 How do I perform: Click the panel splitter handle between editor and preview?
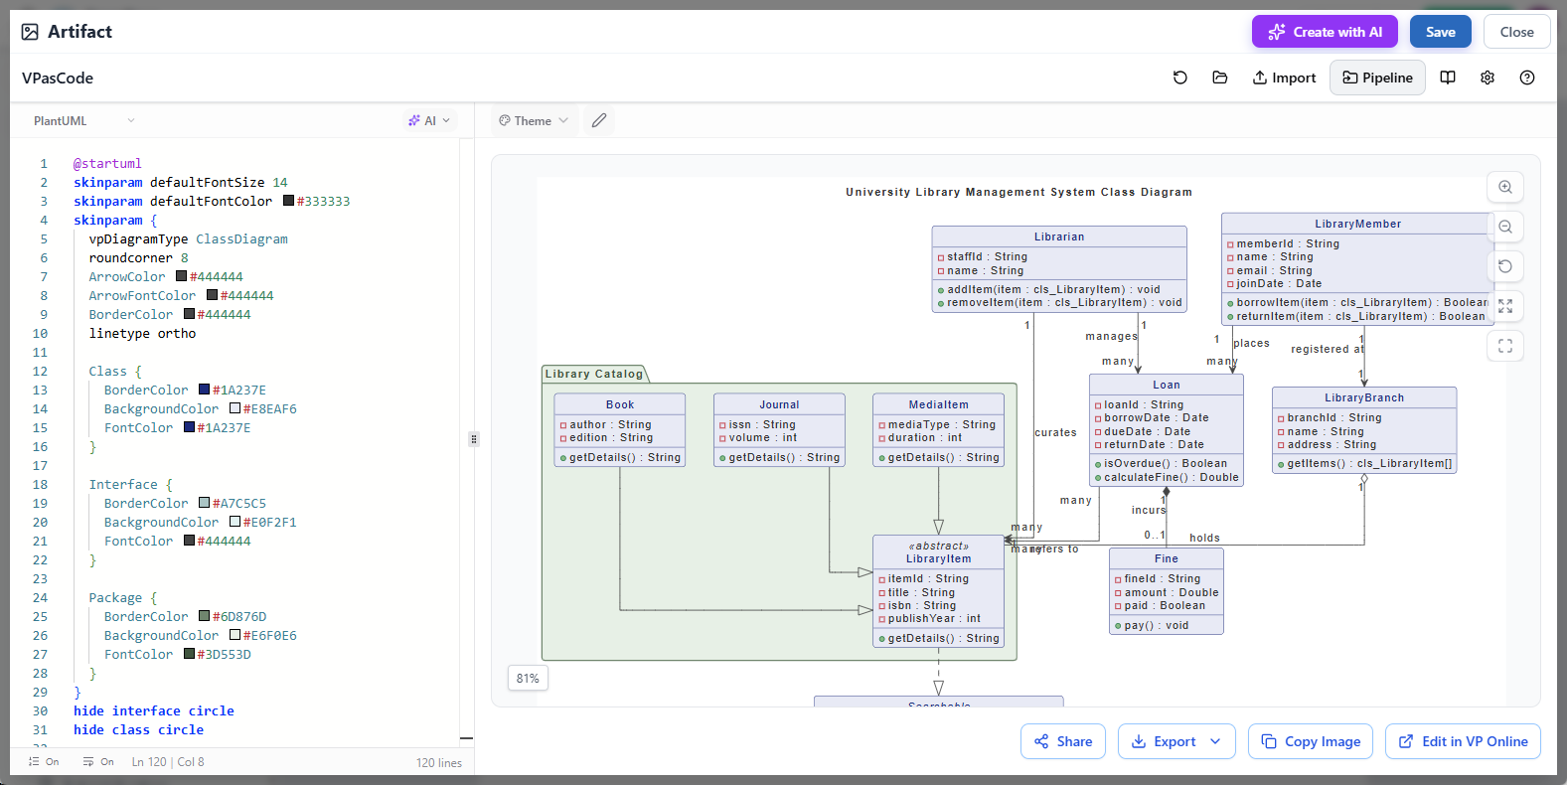coord(474,438)
